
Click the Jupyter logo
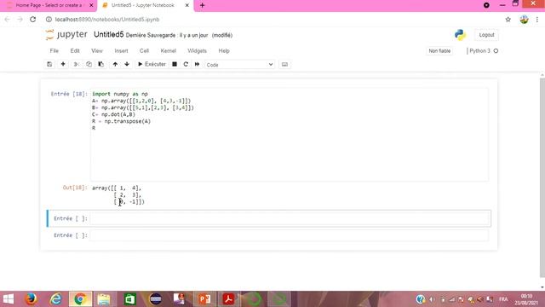(66, 34)
